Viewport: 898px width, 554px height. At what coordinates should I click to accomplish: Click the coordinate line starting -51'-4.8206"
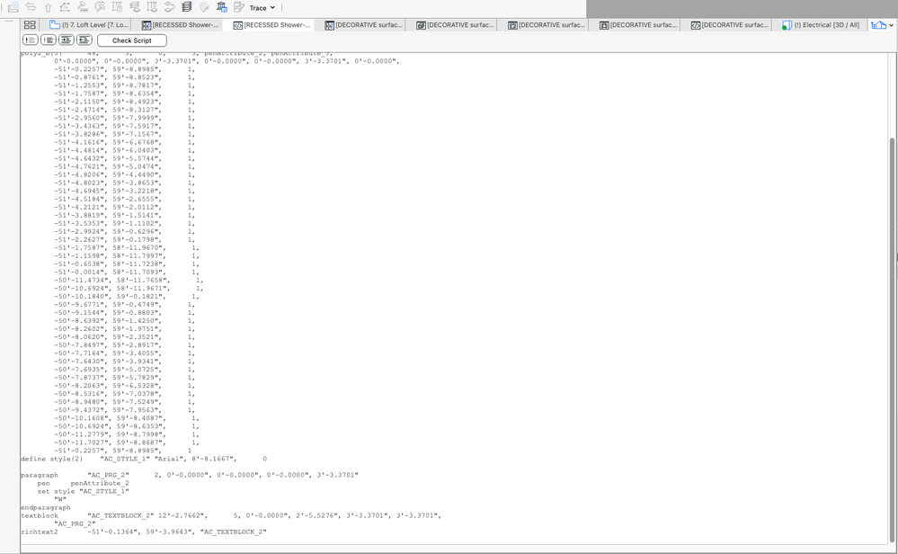pos(125,174)
